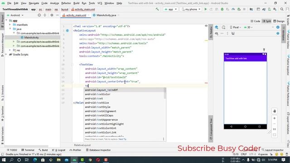290x163 pixels.
Task: Open the Android project view dropdown
Action: point(15,15)
